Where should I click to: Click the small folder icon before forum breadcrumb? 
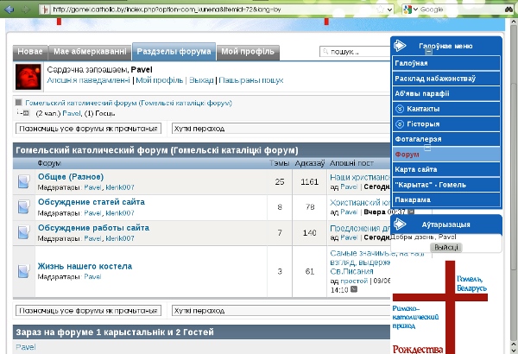coord(19,103)
